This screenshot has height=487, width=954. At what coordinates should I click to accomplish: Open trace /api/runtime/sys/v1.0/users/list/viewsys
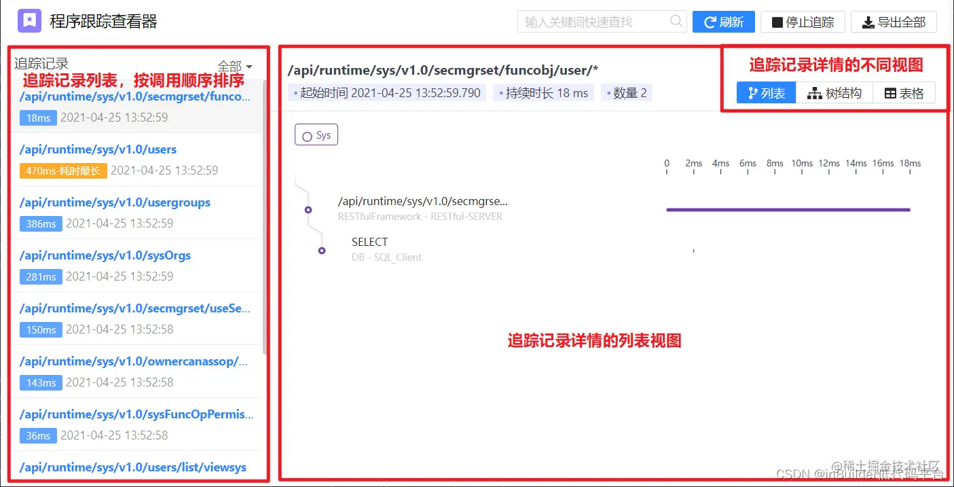coord(133,467)
